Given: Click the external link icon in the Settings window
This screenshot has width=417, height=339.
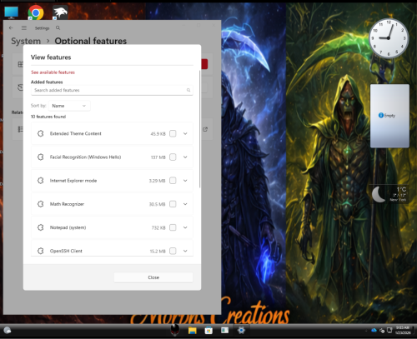Looking at the screenshot, I should pyautogui.click(x=205, y=129).
